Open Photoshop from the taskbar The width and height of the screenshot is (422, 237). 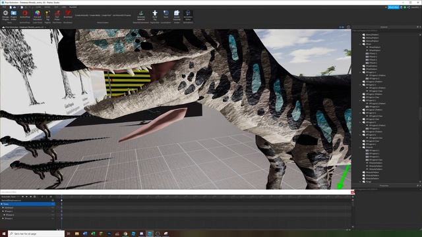coord(109,234)
